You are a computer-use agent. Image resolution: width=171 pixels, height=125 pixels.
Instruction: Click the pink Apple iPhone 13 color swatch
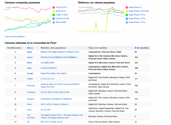(127, 7)
